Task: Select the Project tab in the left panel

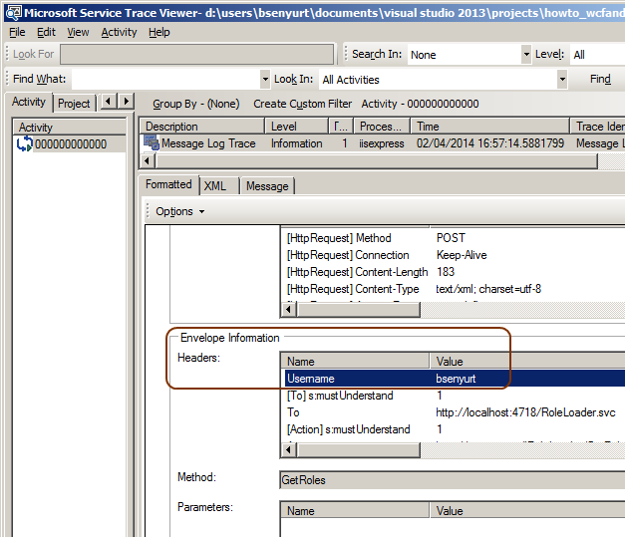Action: [x=74, y=104]
